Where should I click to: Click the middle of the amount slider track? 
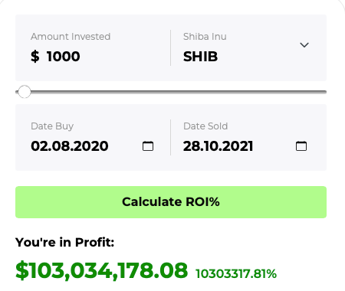(x=171, y=92)
